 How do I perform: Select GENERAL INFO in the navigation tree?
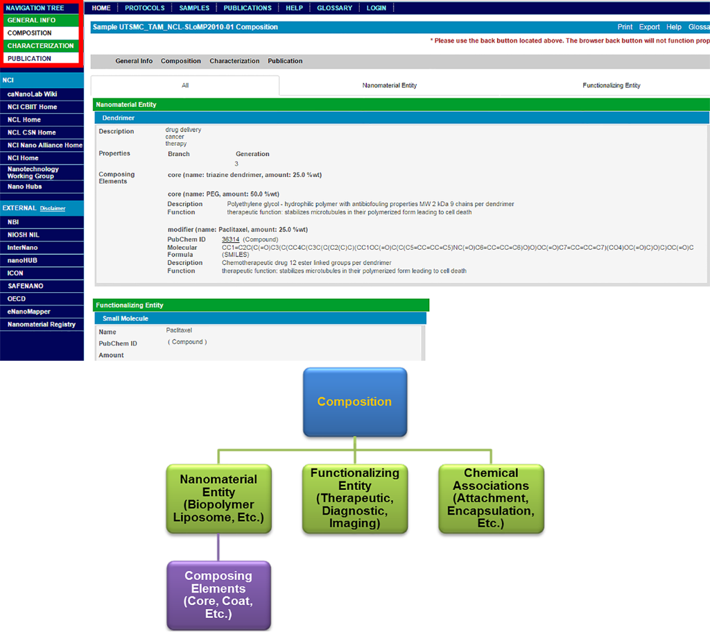(x=32, y=20)
